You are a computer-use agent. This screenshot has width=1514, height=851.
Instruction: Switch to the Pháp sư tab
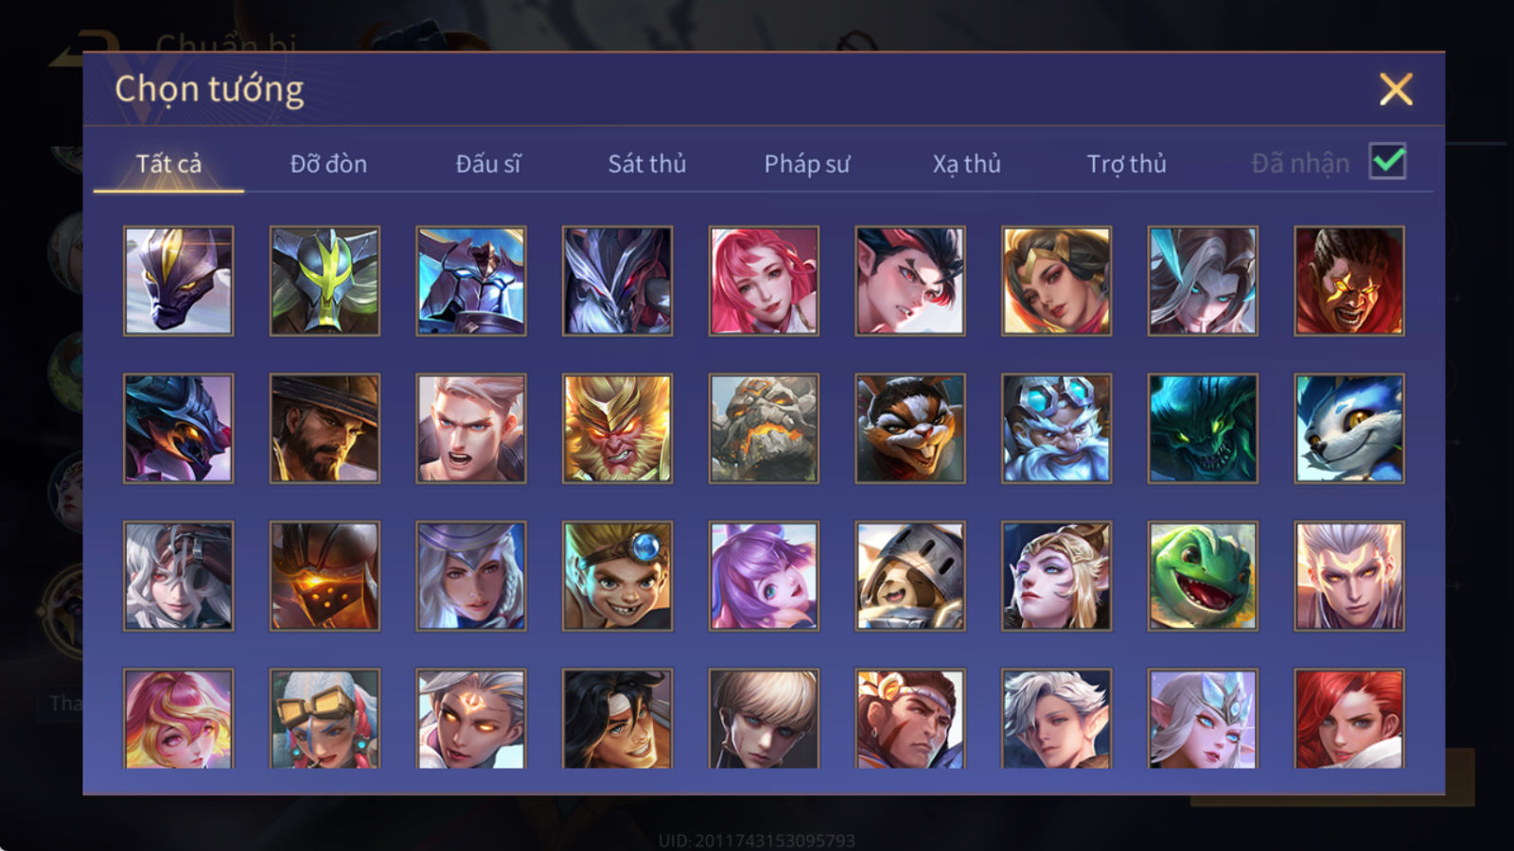click(806, 164)
